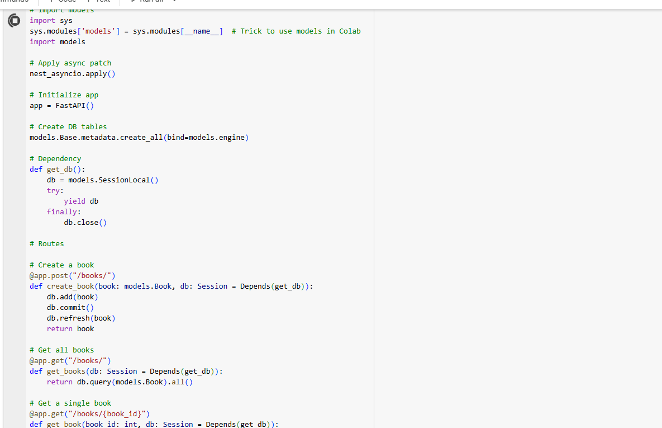Click the 'db.commit()' line
Viewport: 662px width, 428px height.
(70, 308)
